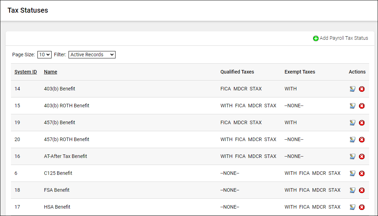Sort table by System ID column
This screenshot has height=216, width=378.
click(x=25, y=72)
